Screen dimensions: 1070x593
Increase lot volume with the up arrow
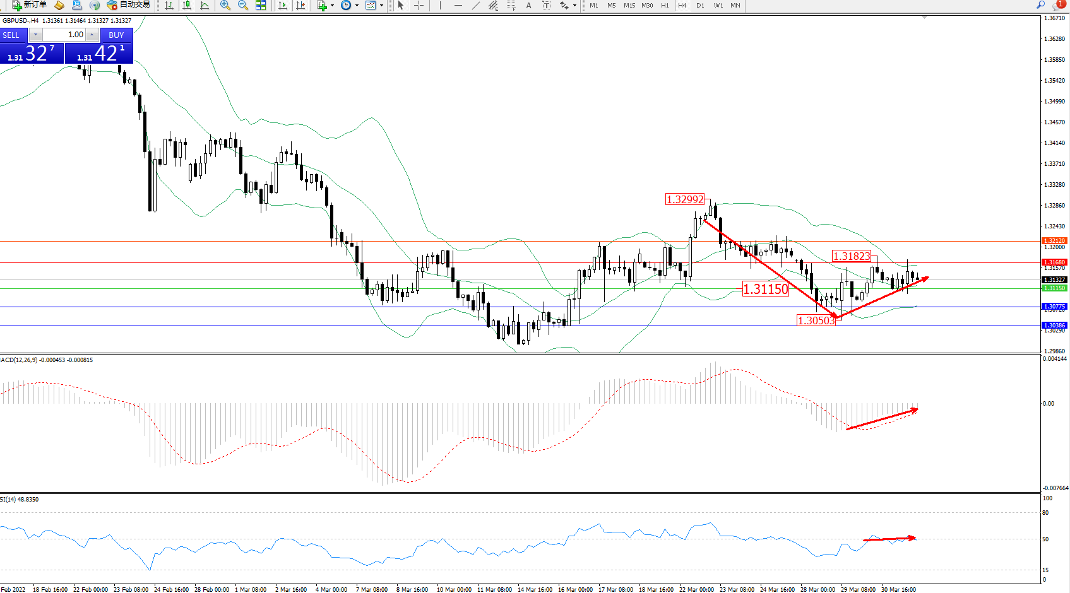click(x=92, y=35)
